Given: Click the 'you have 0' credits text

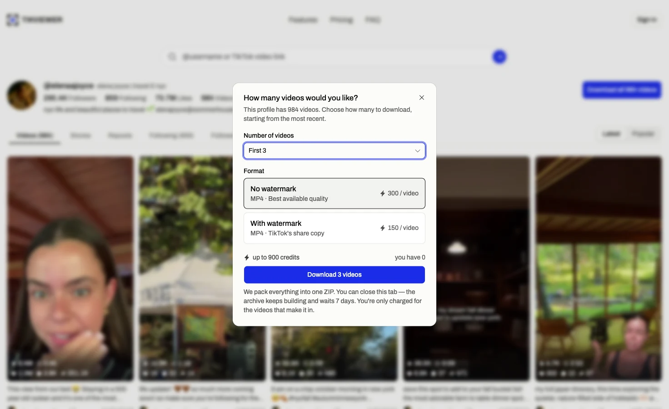Looking at the screenshot, I should [x=410, y=257].
